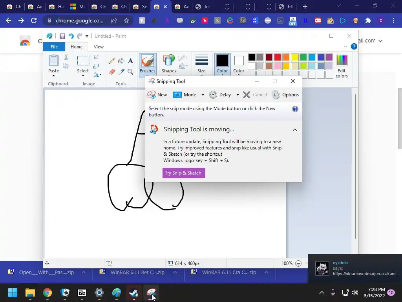This screenshot has height=302, width=402.
Task: Switch to the Home ribbon tab
Action: tap(77, 47)
